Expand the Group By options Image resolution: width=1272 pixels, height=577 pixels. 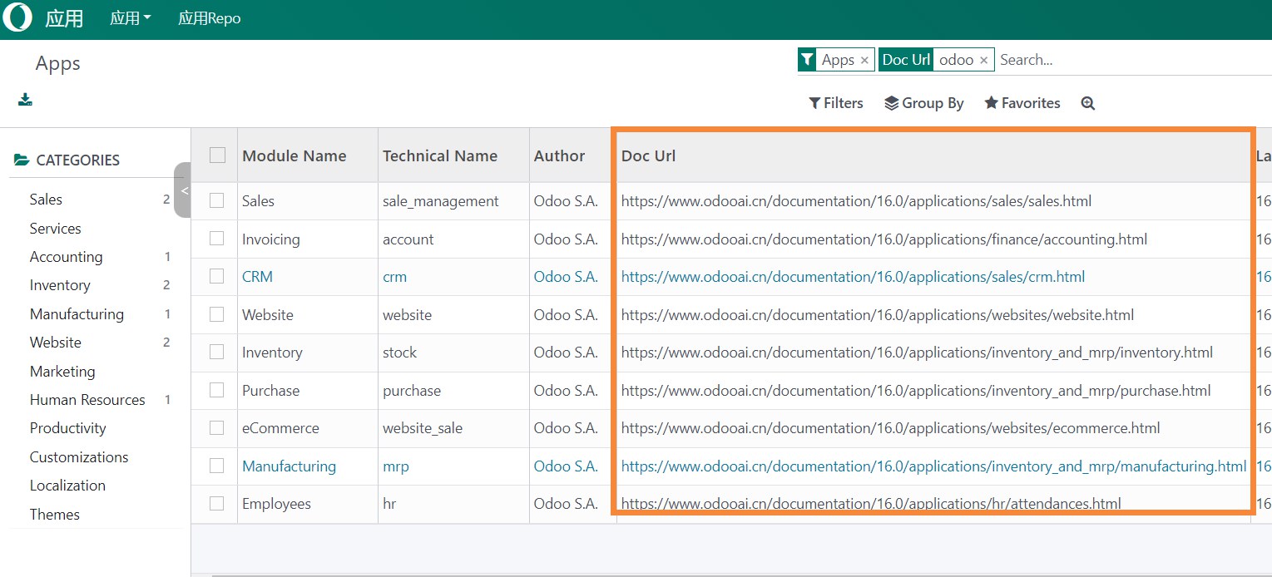click(x=923, y=103)
